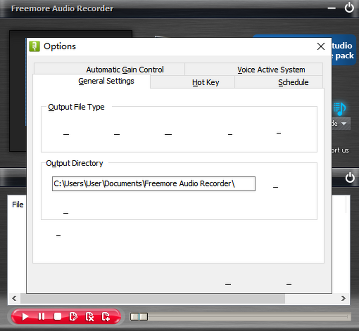Open the Voice Active System tab
This screenshot has height=331, width=359.
click(254, 69)
